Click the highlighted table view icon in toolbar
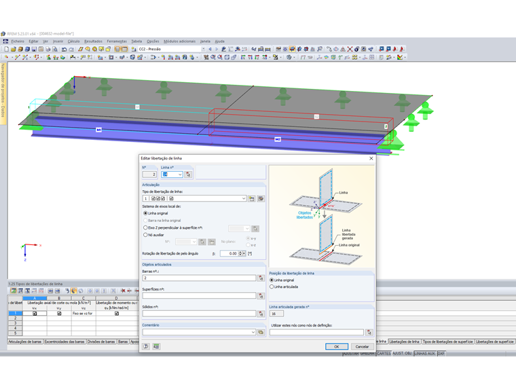This screenshot has width=516, height=387. [x=124, y=49]
